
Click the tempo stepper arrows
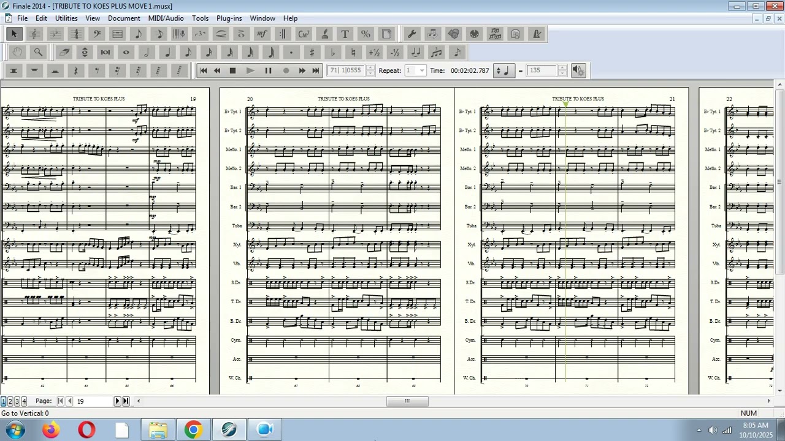pyautogui.click(x=562, y=70)
